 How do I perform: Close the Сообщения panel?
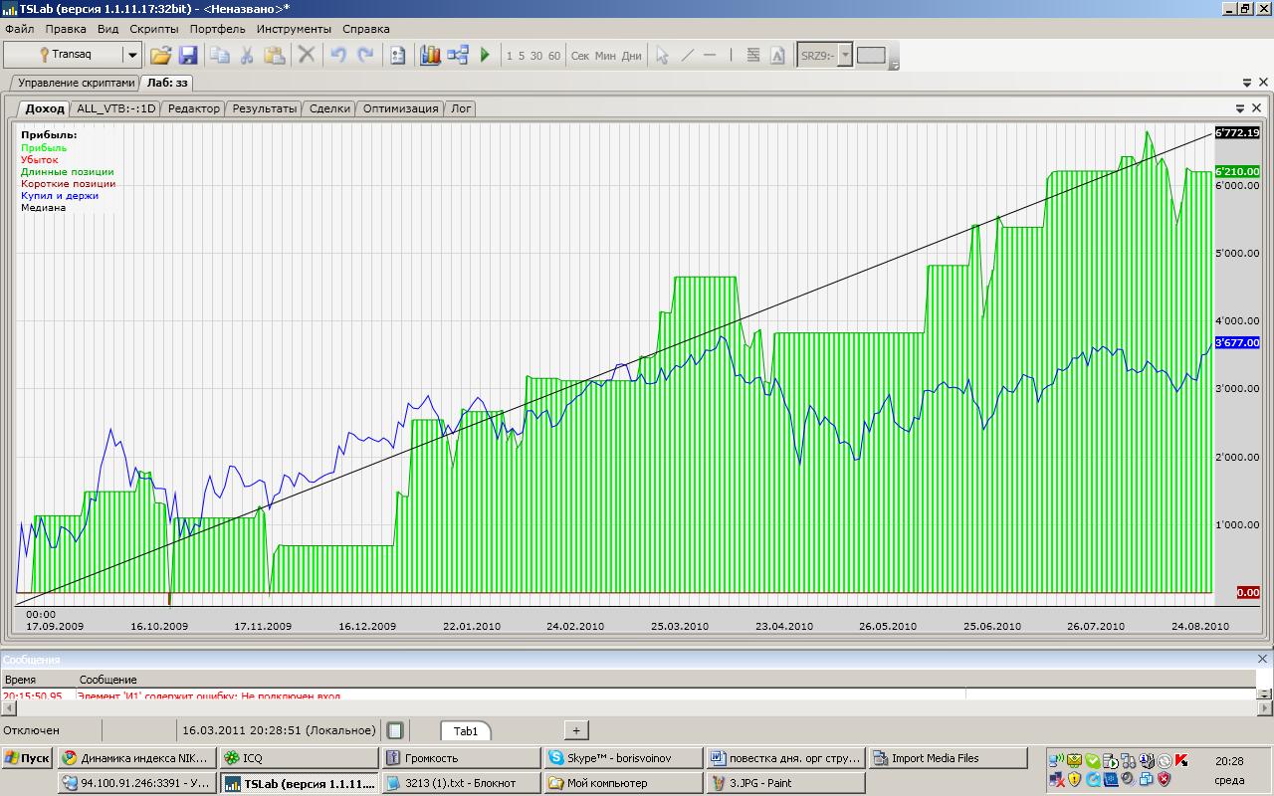(x=1262, y=659)
